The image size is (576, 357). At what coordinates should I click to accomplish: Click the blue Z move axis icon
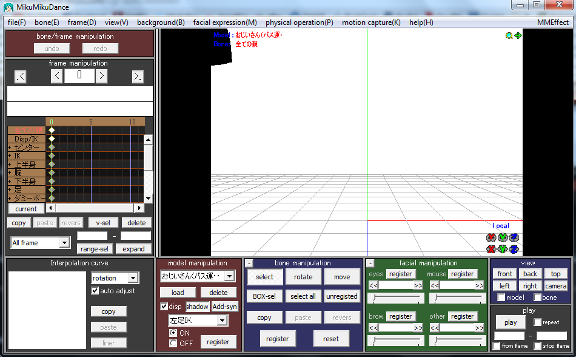coord(514,249)
